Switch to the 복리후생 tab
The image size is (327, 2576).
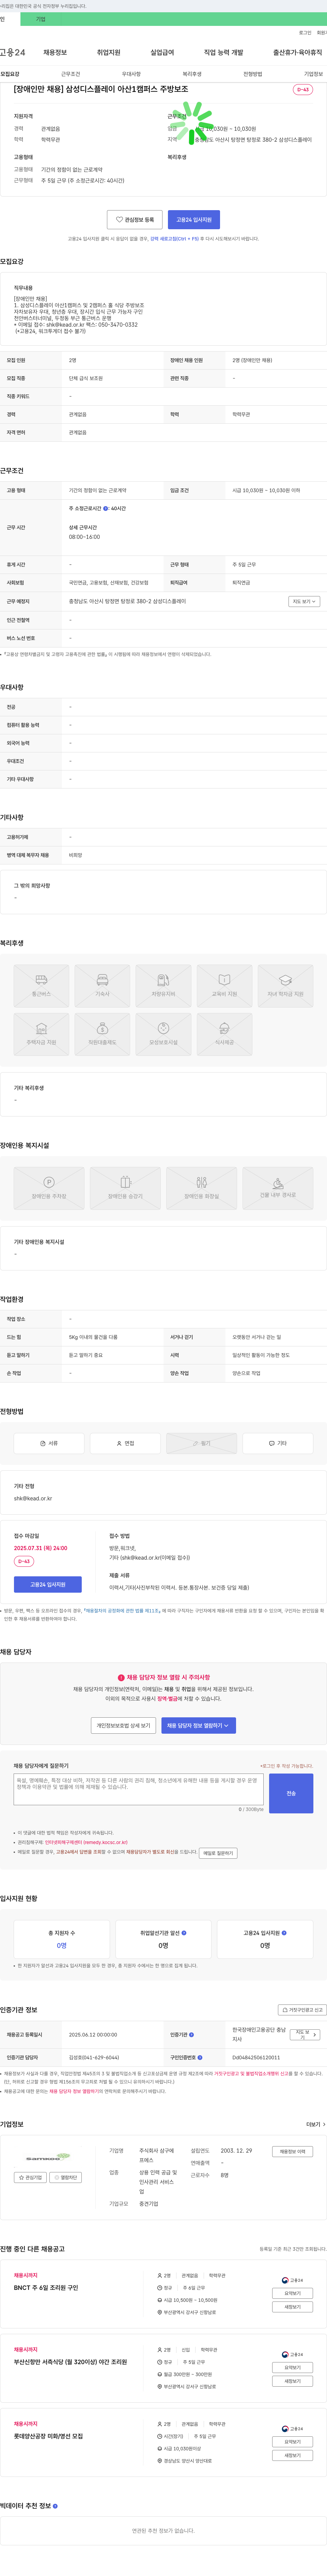tap(192, 74)
